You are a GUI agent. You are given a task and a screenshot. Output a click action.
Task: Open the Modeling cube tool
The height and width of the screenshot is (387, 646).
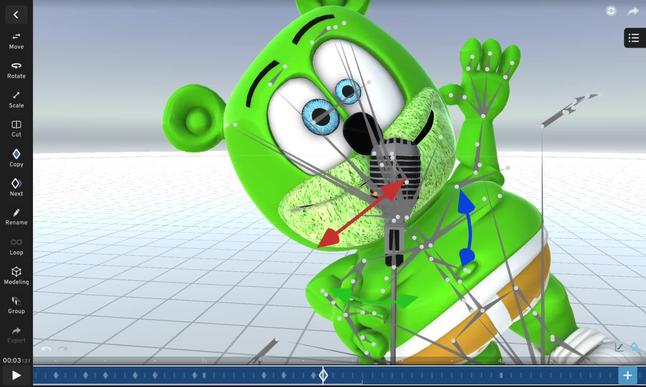coord(16,276)
